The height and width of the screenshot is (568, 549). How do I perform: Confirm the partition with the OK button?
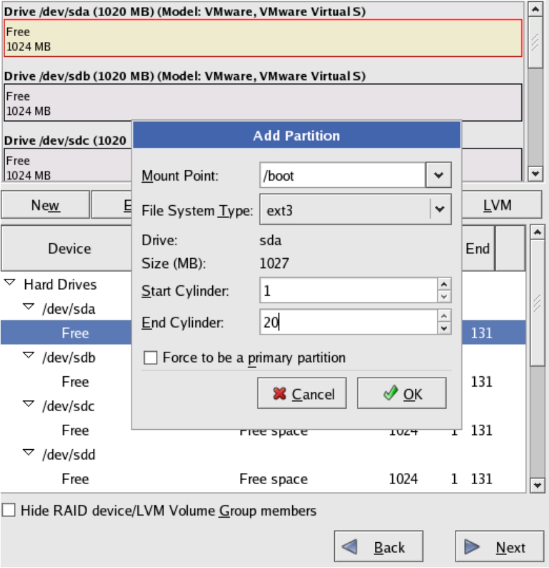click(x=401, y=394)
